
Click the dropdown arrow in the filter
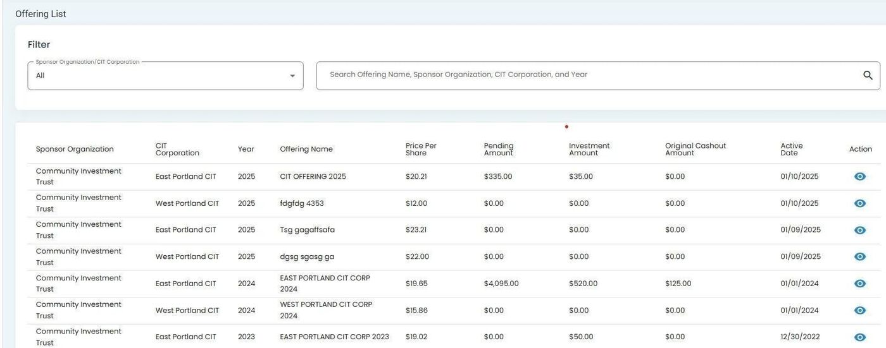click(x=292, y=76)
